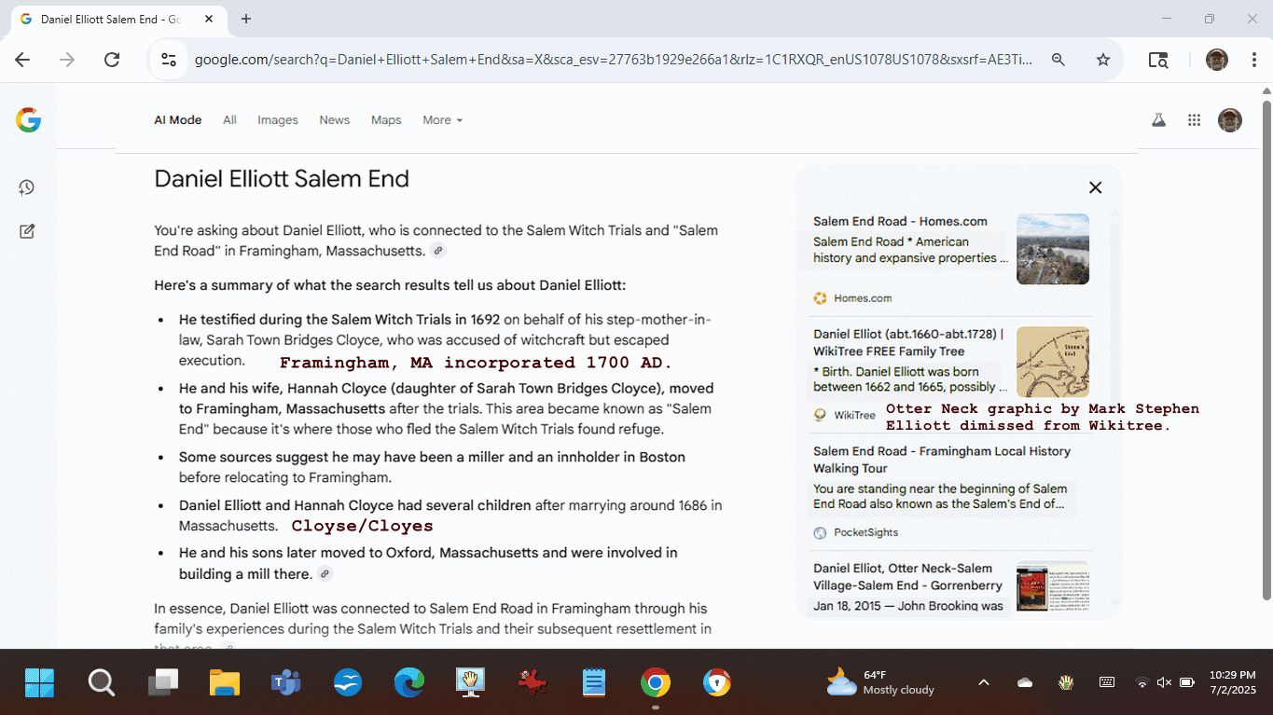Open Daniel Elliot WikiTree Family Tree result
The image size is (1273, 715).
coord(908,342)
